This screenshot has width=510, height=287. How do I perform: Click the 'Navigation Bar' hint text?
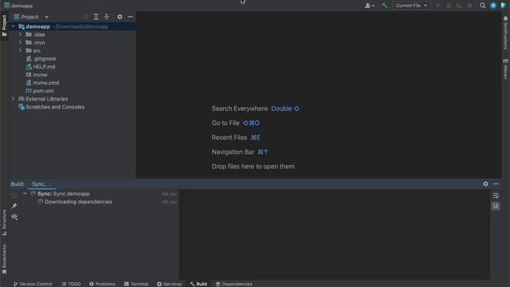point(233,152)
